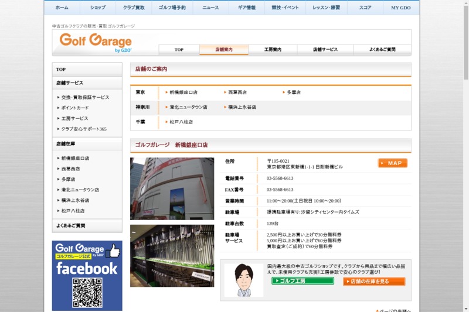Image resolution: width=469 pixels, height=312 pixels.
Task: Click the Golf Garage facebook banner
Action: coord(87,276)
